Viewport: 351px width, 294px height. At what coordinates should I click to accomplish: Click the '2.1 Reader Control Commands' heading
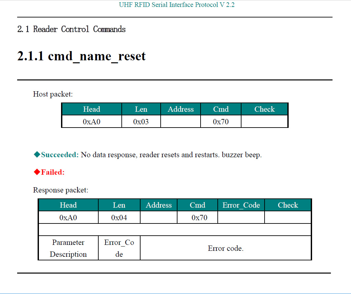coord(71,29)
